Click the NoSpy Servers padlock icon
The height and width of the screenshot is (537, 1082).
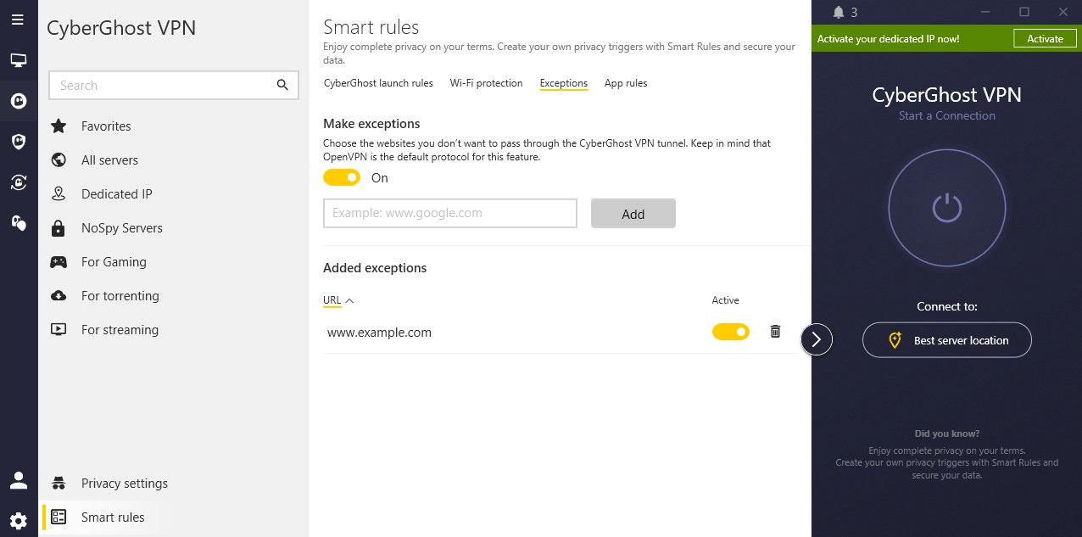click(59, 228)
